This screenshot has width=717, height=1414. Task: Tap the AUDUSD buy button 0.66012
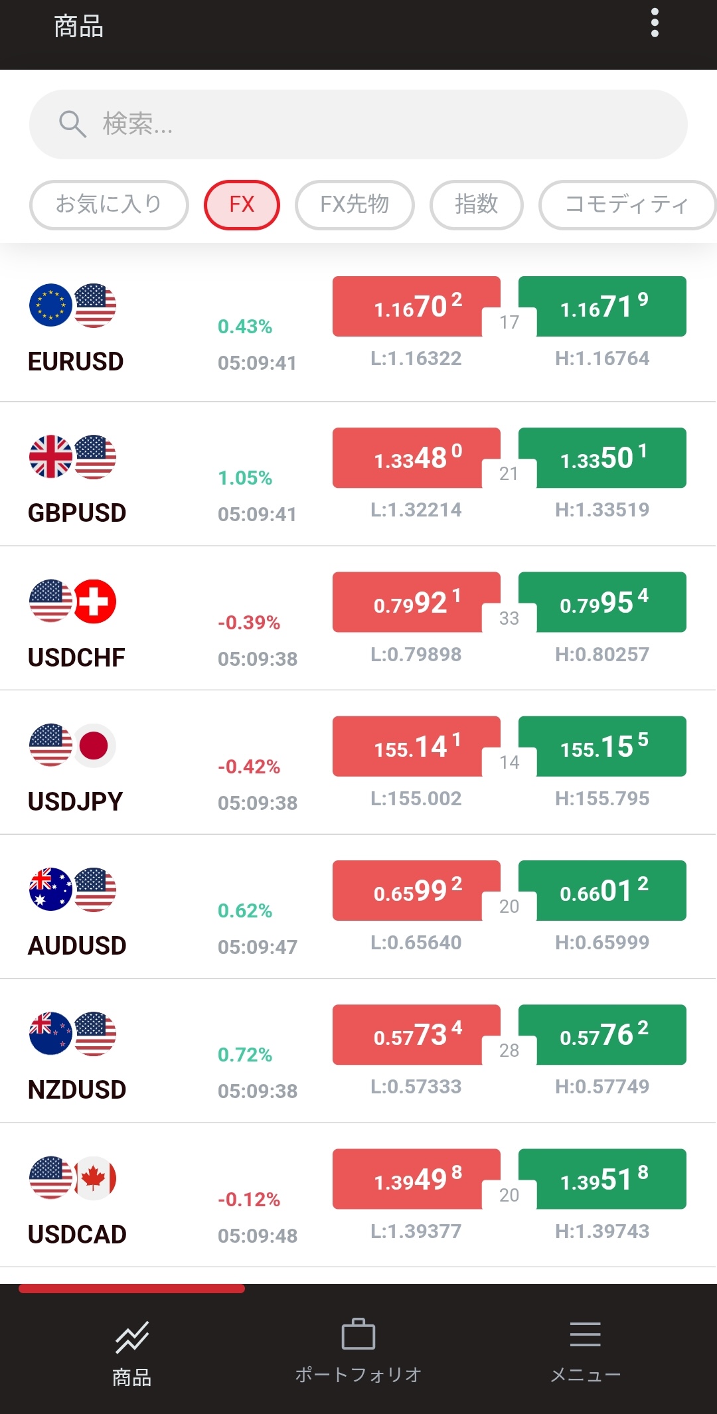coord(602,890)
